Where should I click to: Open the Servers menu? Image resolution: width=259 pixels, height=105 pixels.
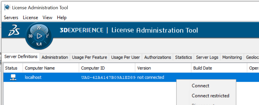pyautogui.click(x=11, y=17)
